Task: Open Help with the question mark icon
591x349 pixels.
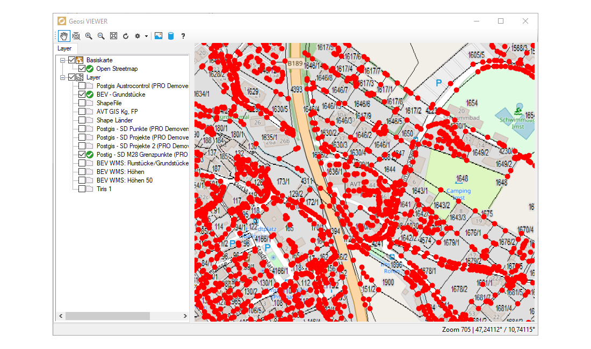Action: [x=183, y=36]
